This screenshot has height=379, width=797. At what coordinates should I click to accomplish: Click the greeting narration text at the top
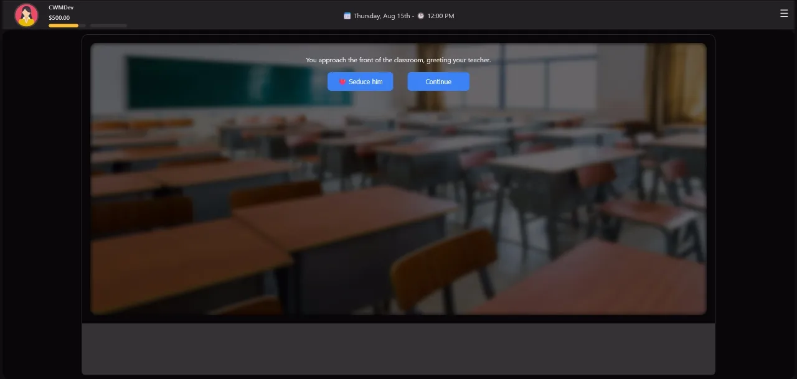tap(398, 60)
